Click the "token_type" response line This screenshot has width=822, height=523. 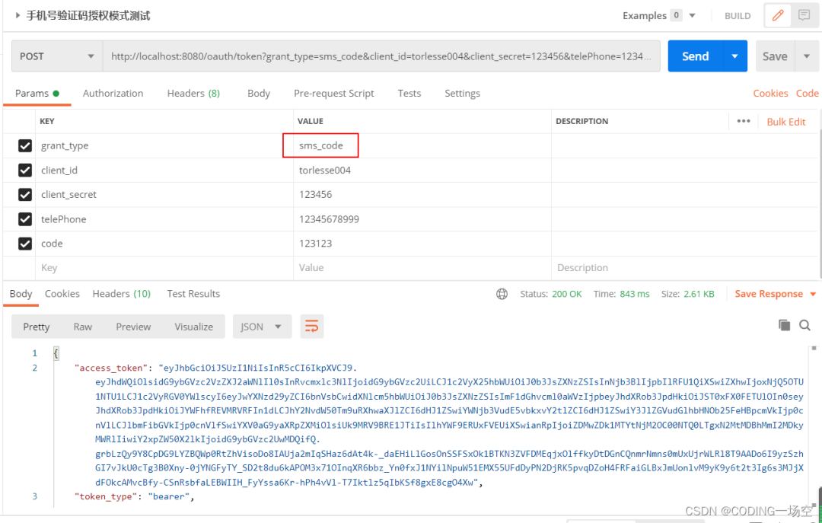point(134,496)
